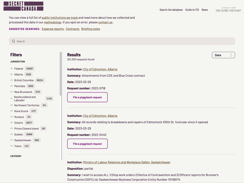The width and height of the screenshot is (244, 183).
Task: File piggyback request for 2022-0440
Action: click(87, 144)
